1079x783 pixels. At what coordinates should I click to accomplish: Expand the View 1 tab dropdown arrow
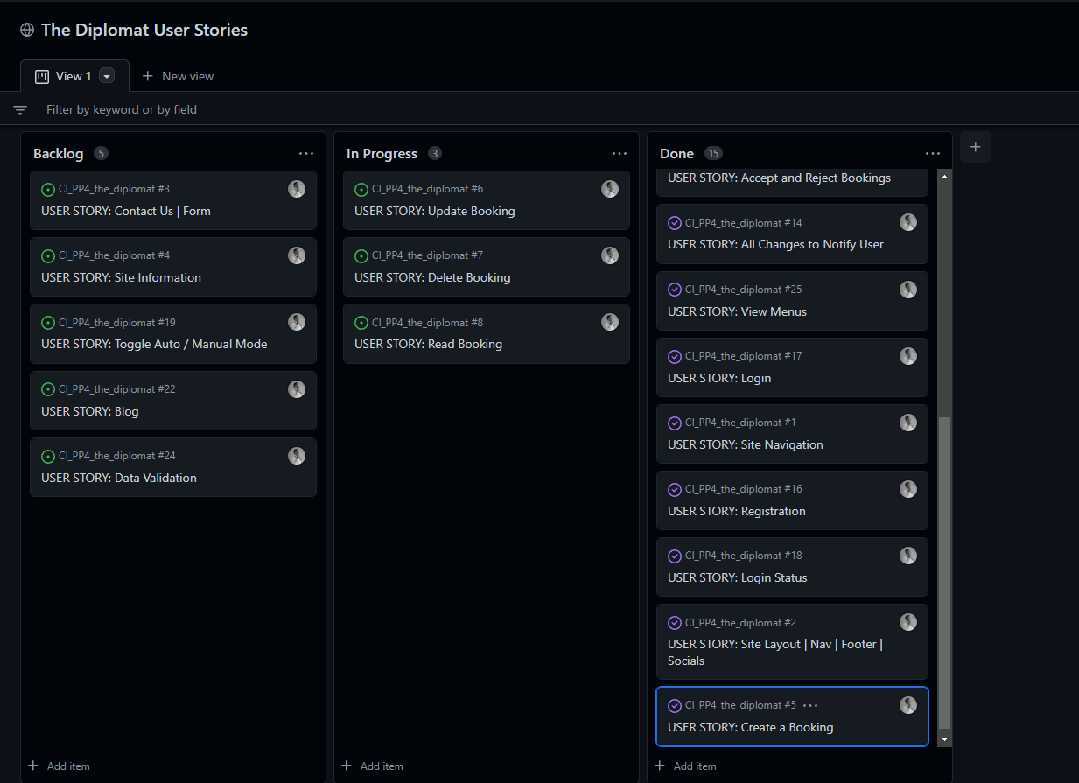107,76
